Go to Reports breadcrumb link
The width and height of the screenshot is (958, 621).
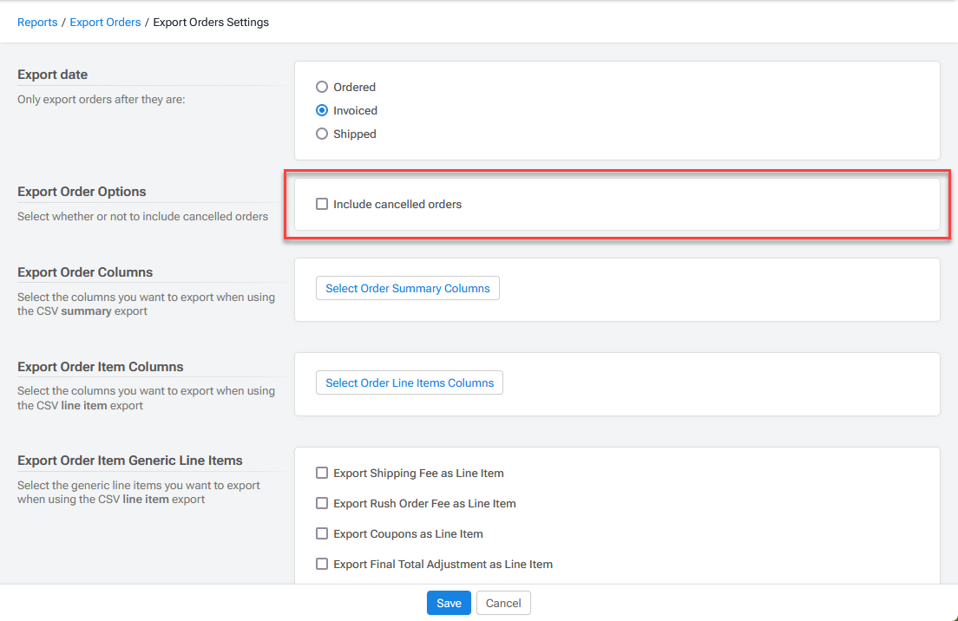pyautogui.click(x=37, y=22)
